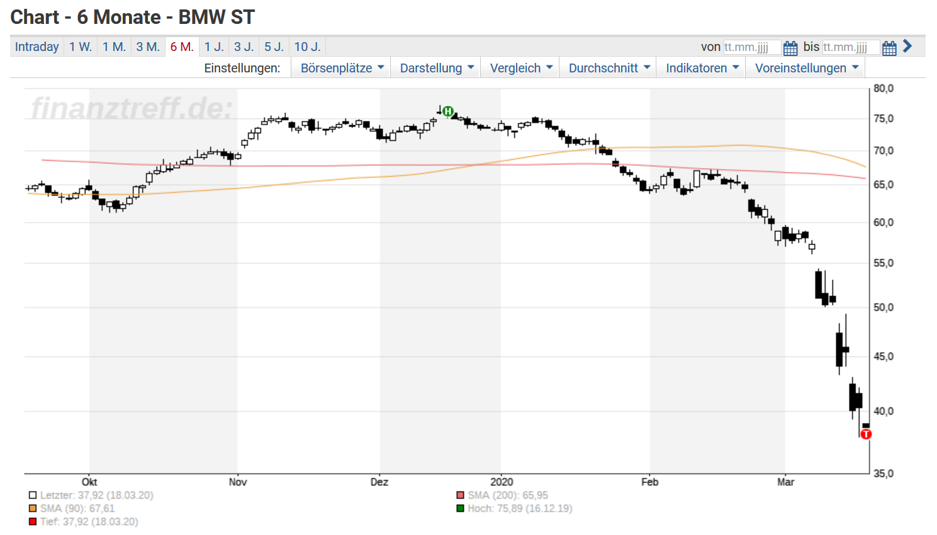Expand the Darstellung dropdown
937x535 pixels.
436,68
